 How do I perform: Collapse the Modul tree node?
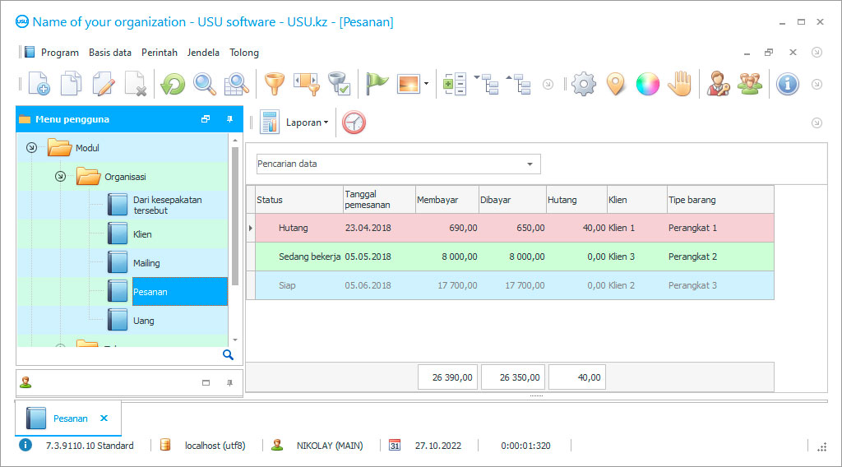pos(32,148)
